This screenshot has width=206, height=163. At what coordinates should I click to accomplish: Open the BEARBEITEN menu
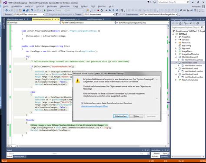(x=17, y=7)
